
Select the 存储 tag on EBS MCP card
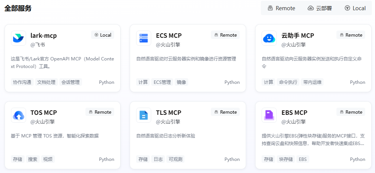tap(268, 159)
